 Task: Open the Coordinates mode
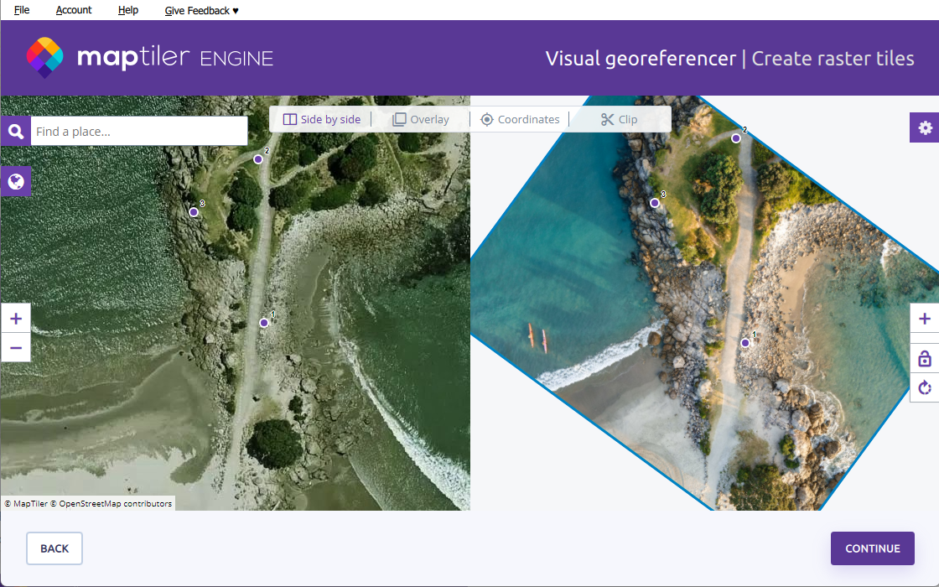pos(520,120)
